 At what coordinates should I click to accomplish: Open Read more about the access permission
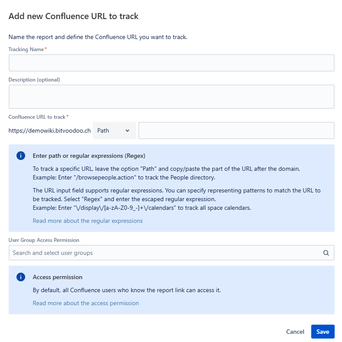pos(86,303)
